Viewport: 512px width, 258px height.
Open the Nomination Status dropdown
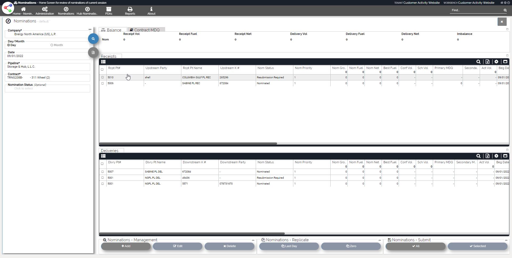47,89
